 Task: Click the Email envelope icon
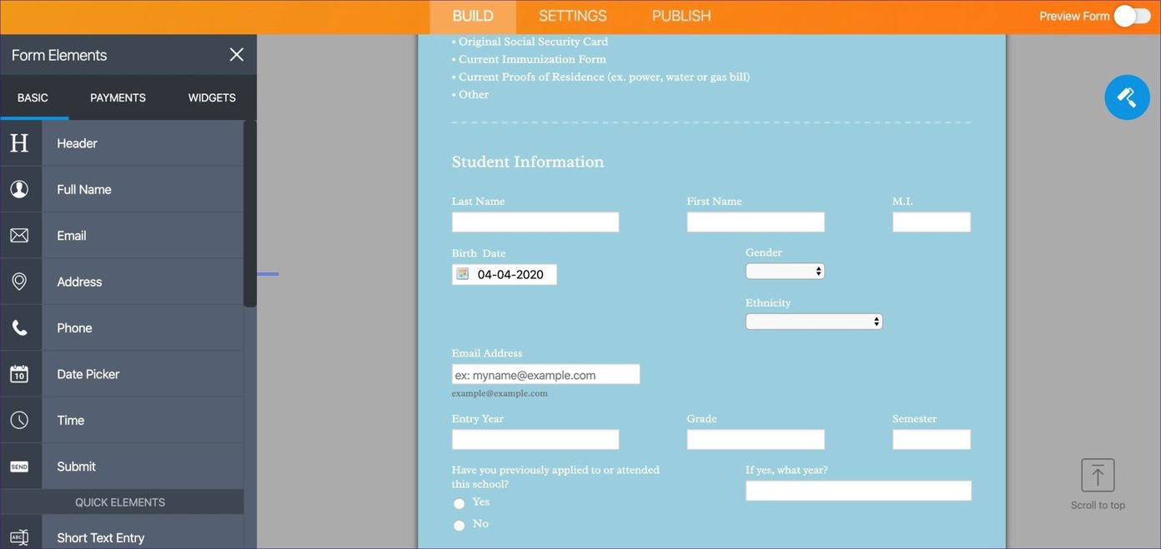pyautogui.click(x=18, y=234)
